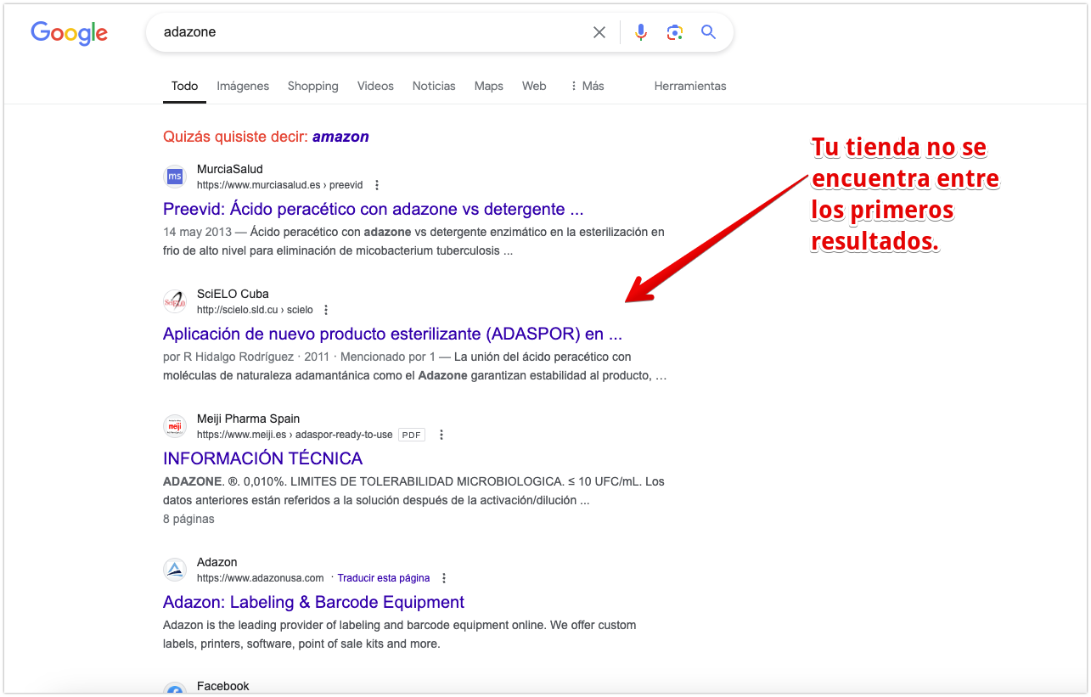
Task: Open more options for Adazon result
Action: [x=444, y=578]
